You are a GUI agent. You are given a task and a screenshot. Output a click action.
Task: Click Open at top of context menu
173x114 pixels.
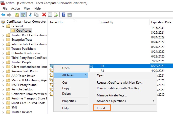point(66,68)
